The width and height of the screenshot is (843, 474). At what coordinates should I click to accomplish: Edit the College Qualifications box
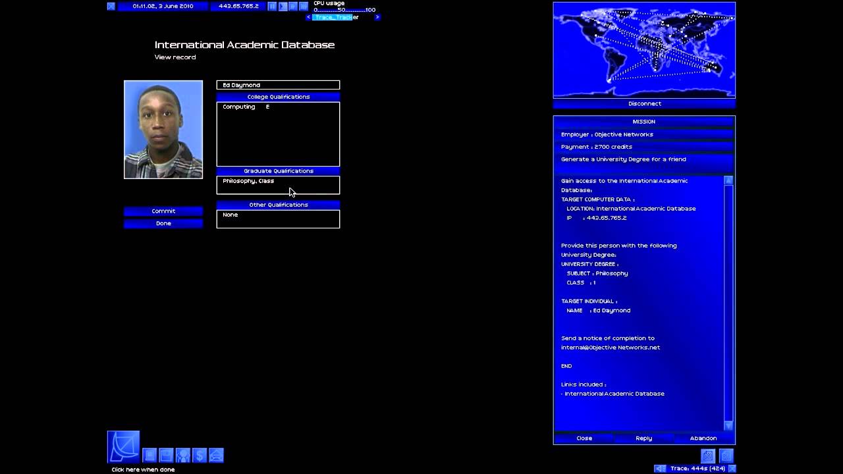tap(278, 134)
